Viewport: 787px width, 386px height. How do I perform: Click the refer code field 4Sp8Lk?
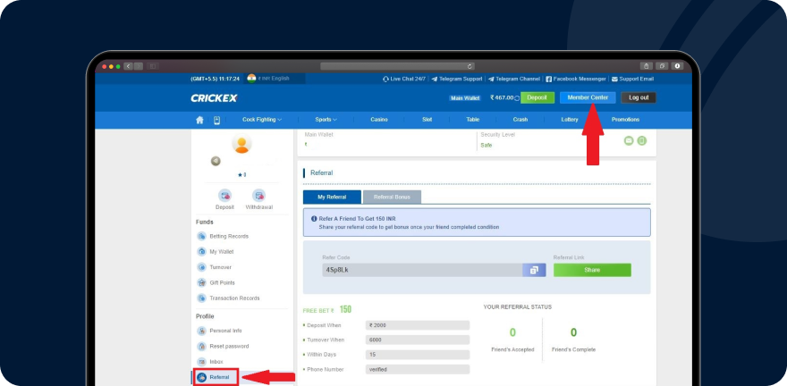[422, 270]
